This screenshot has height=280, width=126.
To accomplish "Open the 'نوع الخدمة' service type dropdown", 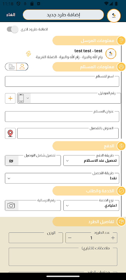I will (x=91, y=205).
